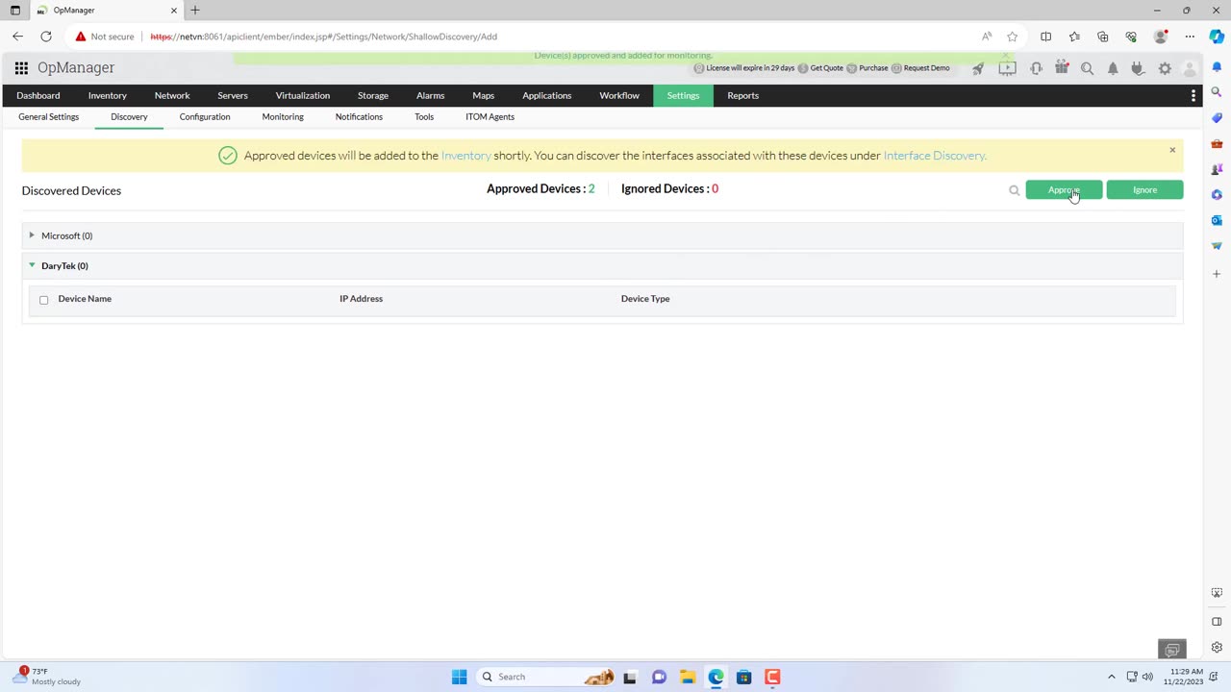Switch to Notifications tab
This screenshot has width=1231, height=692.
(x=359, y=117)
